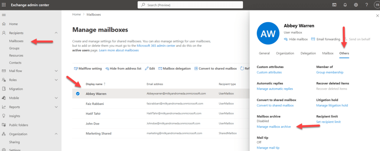380x151 pixels.
Task: Click the Insights lightbulb icon
Action: pyautogui.click(x=4, y=116)
